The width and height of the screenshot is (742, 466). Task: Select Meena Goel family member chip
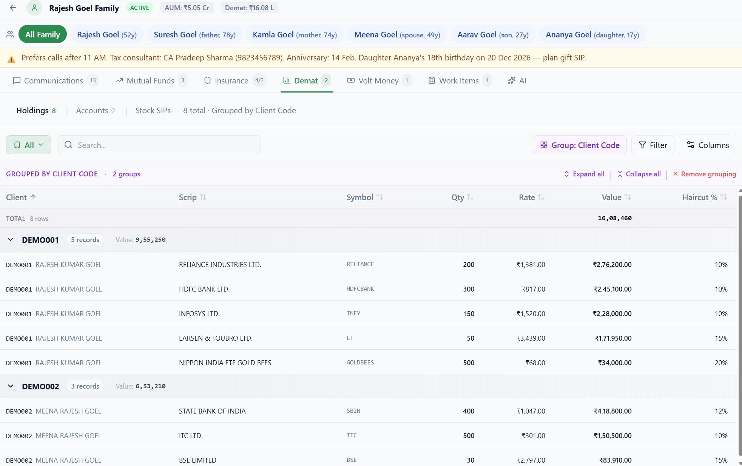[396, 35]
